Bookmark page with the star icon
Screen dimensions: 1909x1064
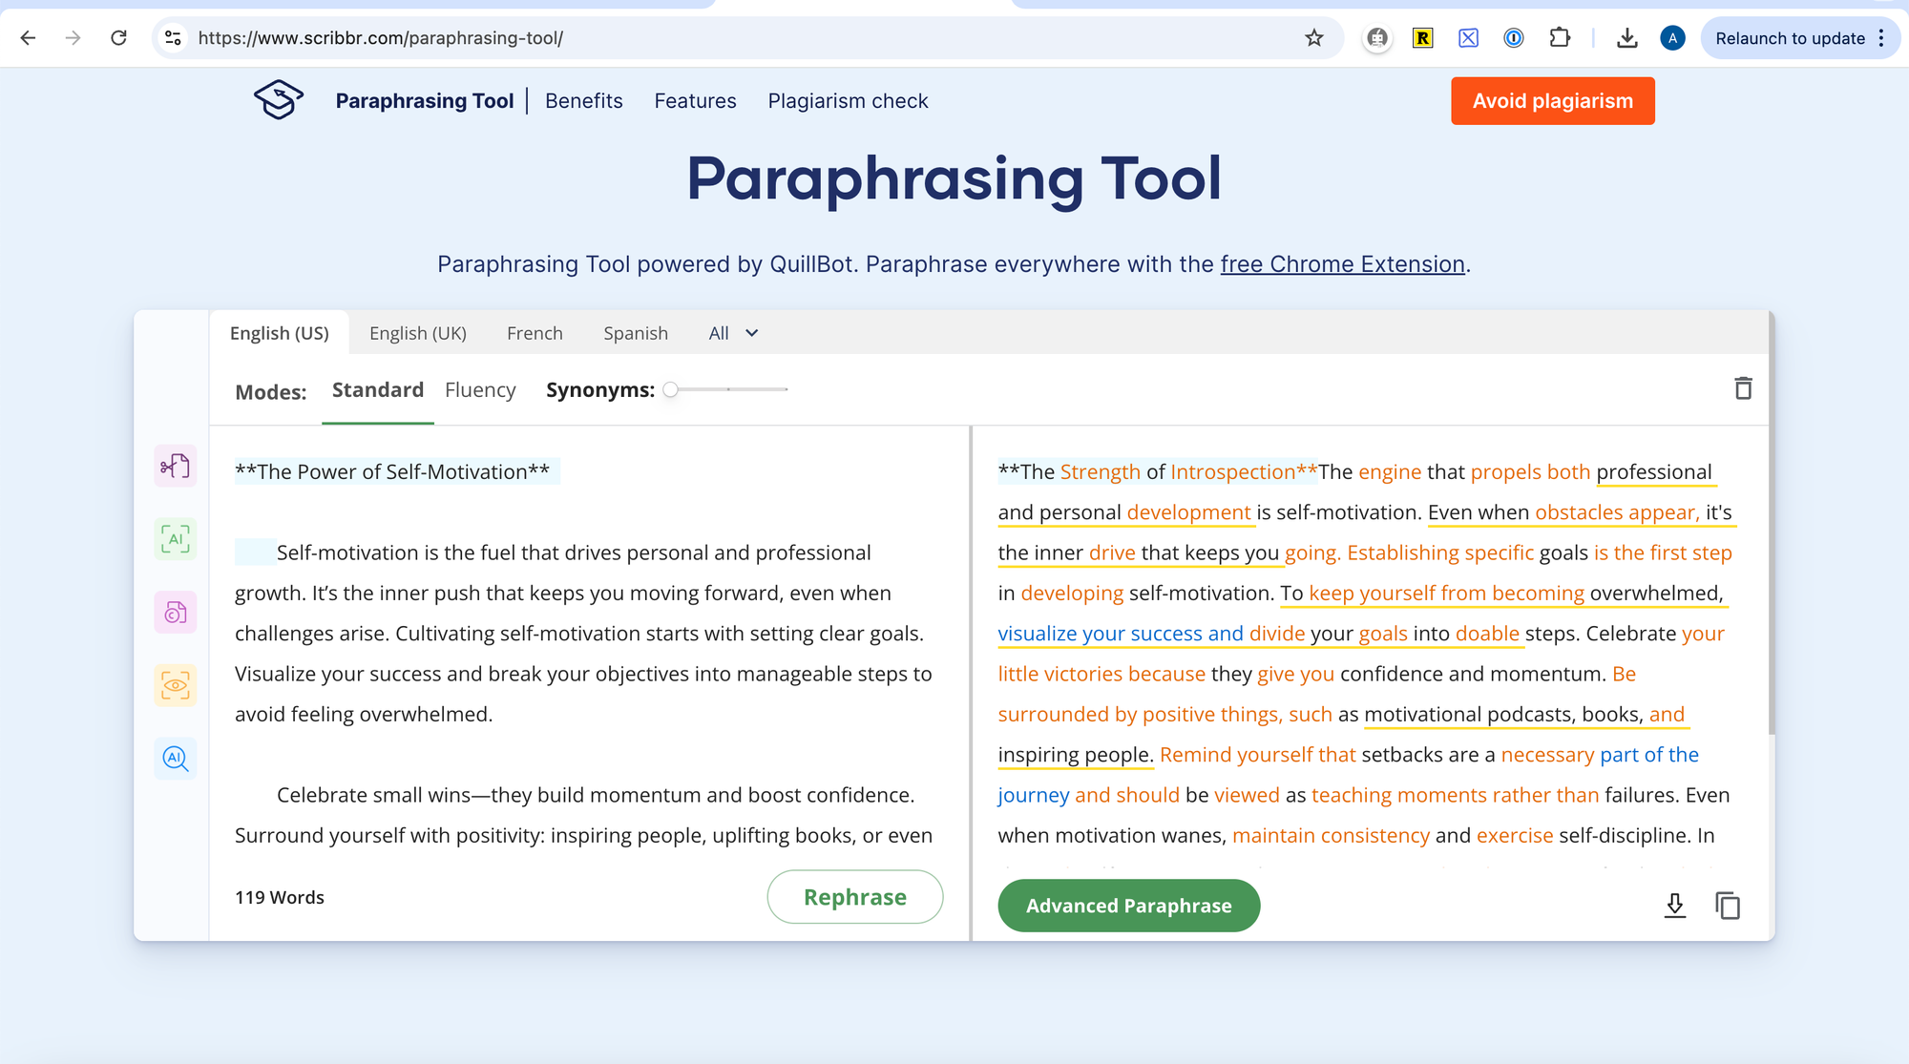[1314, 38]
